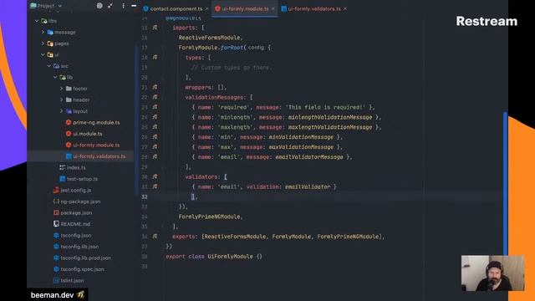
Task: Open test-setup.ts file
Action: point(82,178)
